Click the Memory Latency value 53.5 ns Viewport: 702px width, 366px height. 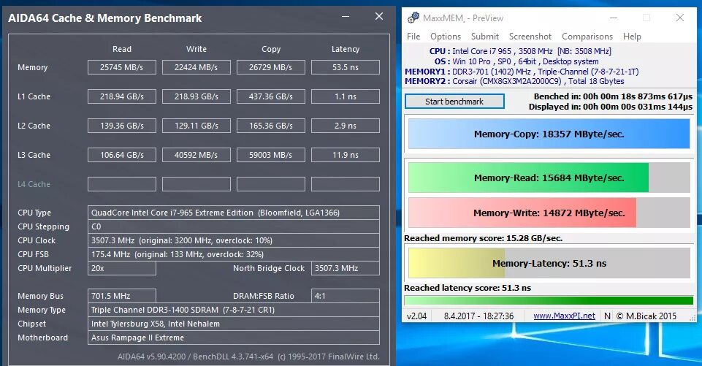click(346, 67)
